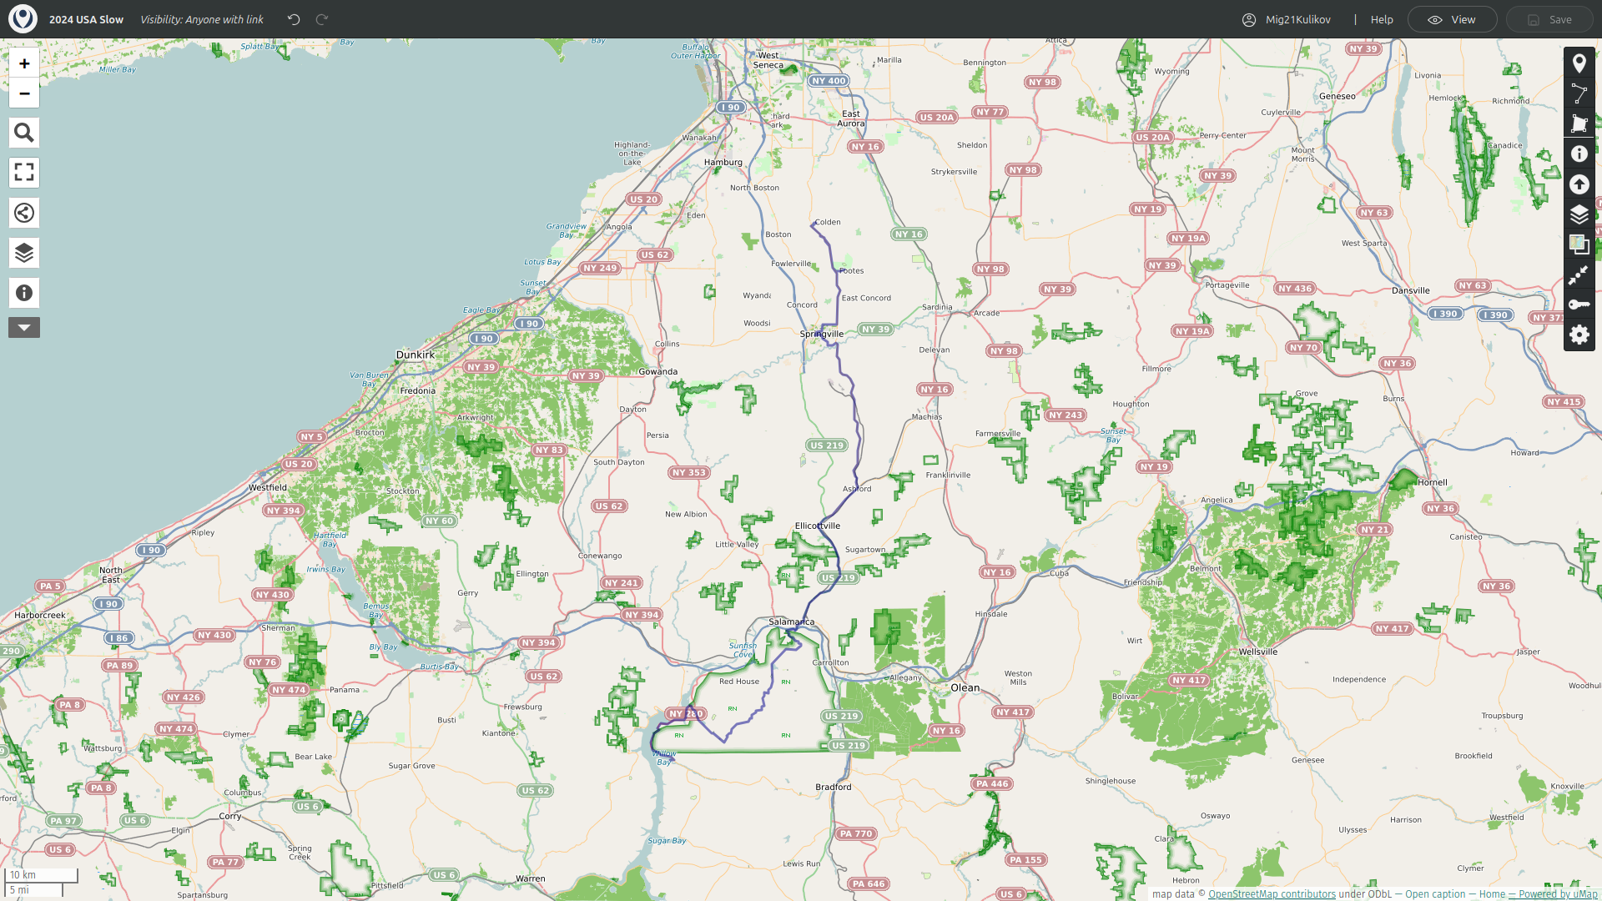The image size is (1602, 901).
Task: Toggle fullscreen map mode
Action: point(24,173)
